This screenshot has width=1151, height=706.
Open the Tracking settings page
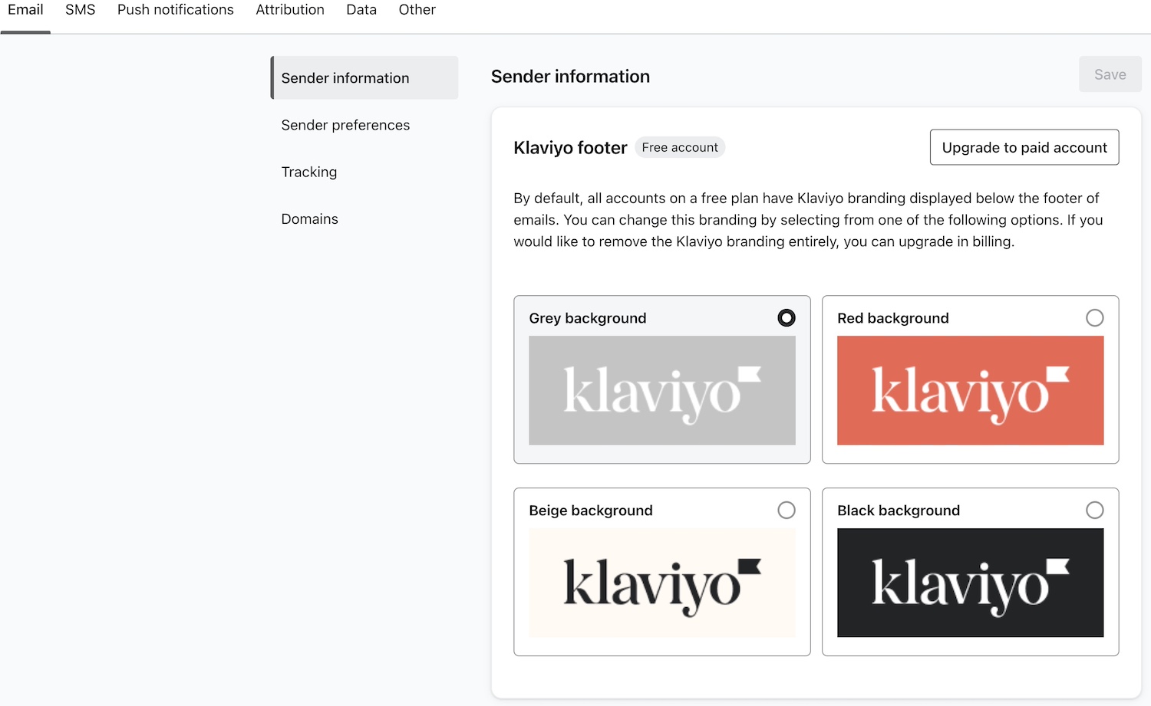click(x=309, y=172)
